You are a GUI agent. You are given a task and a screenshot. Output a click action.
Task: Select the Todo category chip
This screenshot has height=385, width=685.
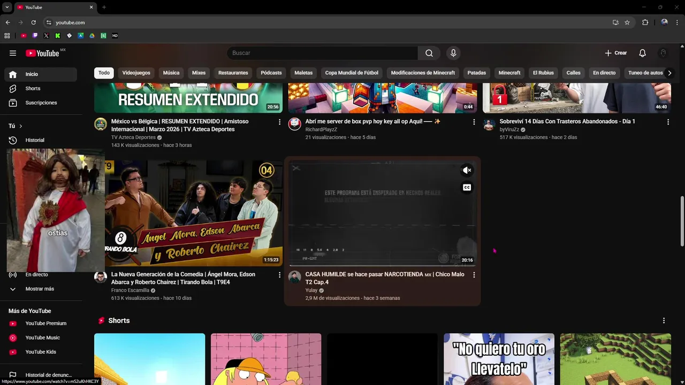pos(104,73)
